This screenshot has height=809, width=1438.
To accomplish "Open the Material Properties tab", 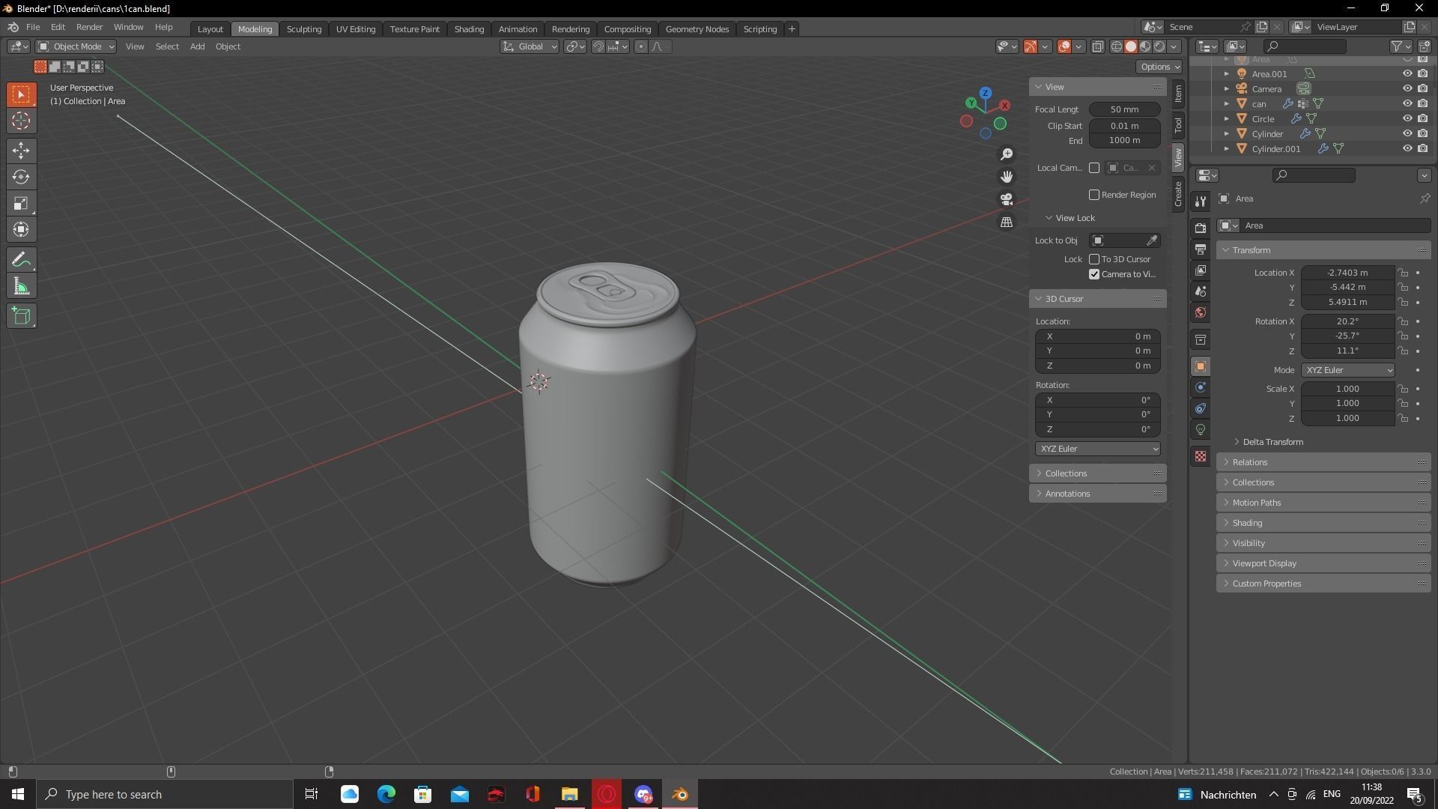I will (x=1201, y=456).
